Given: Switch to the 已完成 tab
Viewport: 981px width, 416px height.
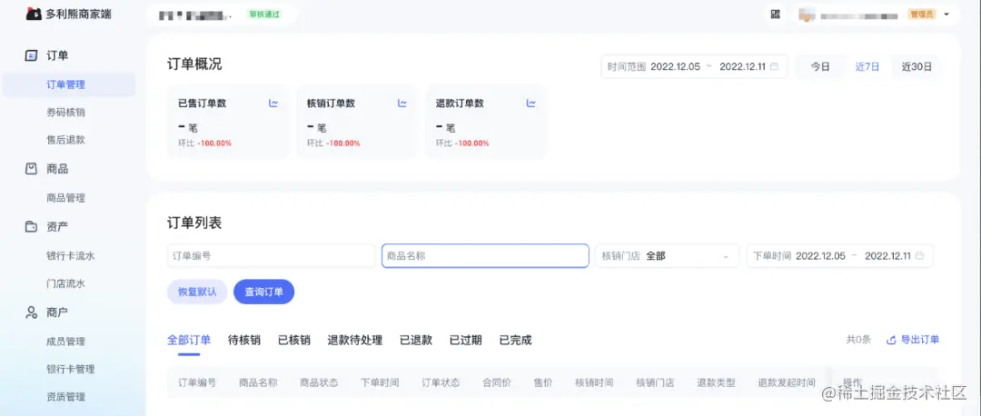Looking at the screenshot, I should 516,341.
